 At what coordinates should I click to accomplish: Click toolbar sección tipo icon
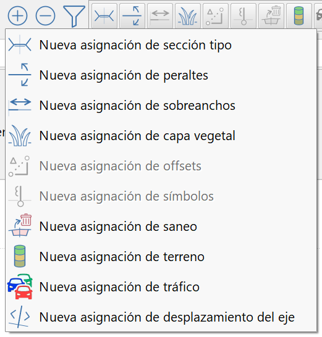coord(104,16)
